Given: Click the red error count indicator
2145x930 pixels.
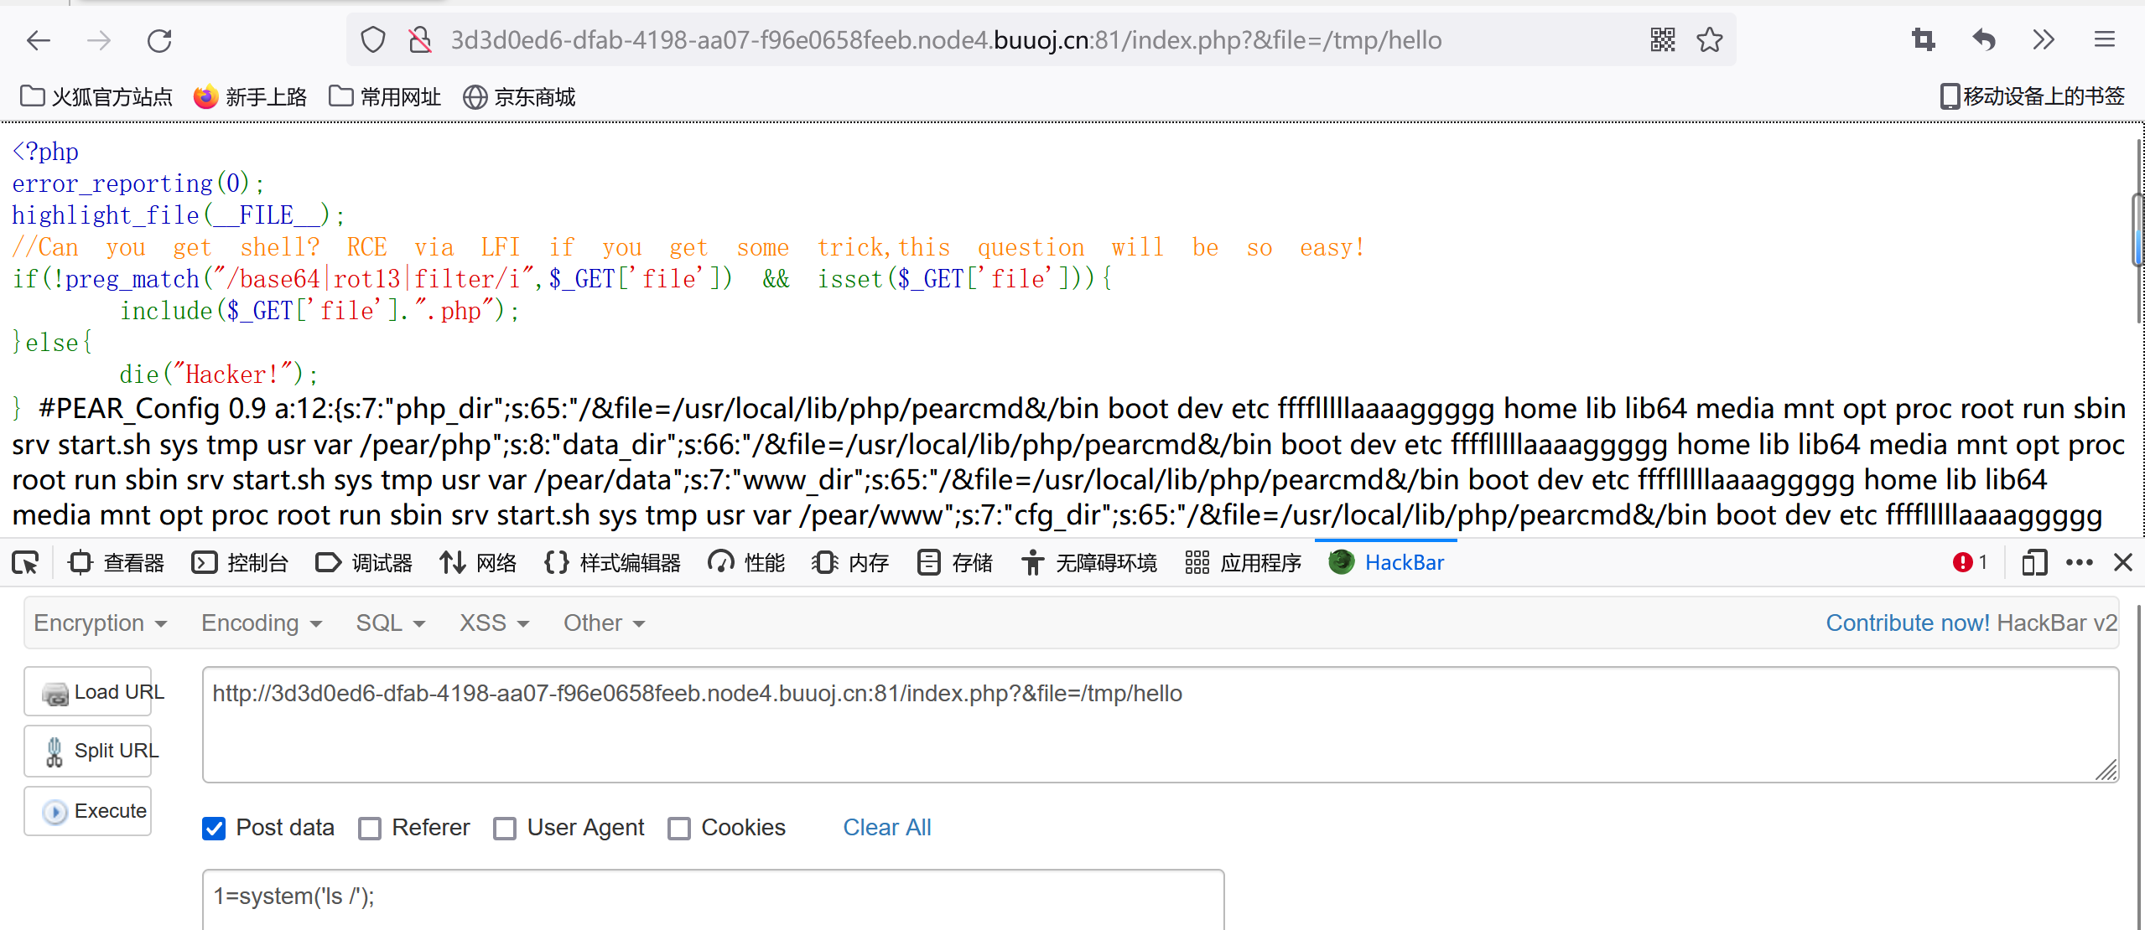Looking at the screenshot, I should click(x=1969, y=563).
